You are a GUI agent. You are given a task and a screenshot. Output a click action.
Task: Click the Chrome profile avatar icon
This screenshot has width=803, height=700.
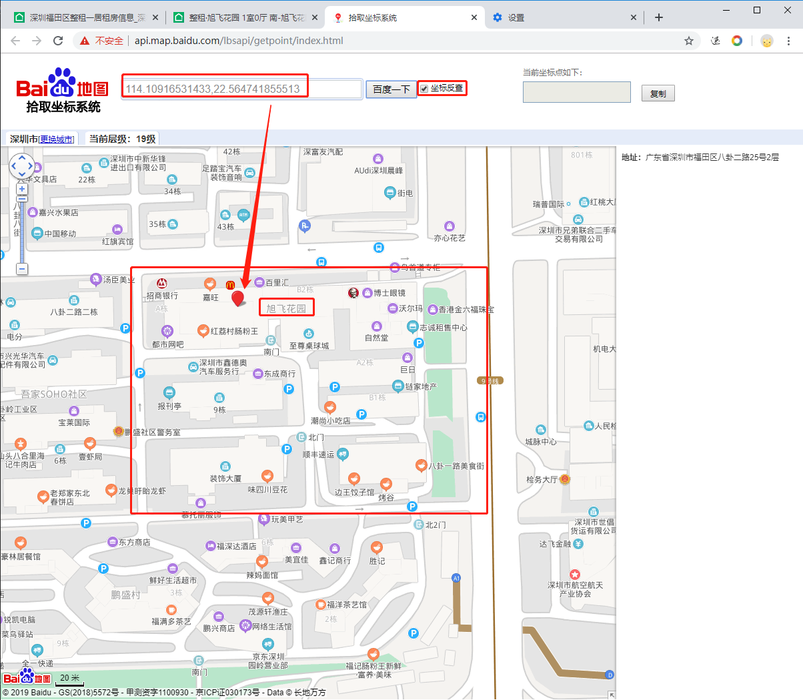766,41
